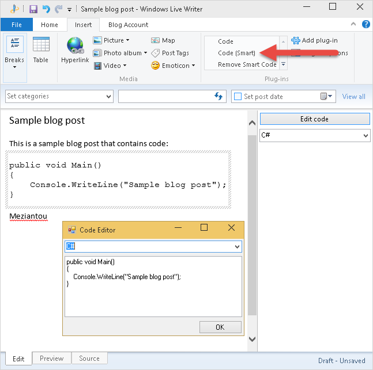
Task: Click OK in Code Editor
Action: point(220,327)
